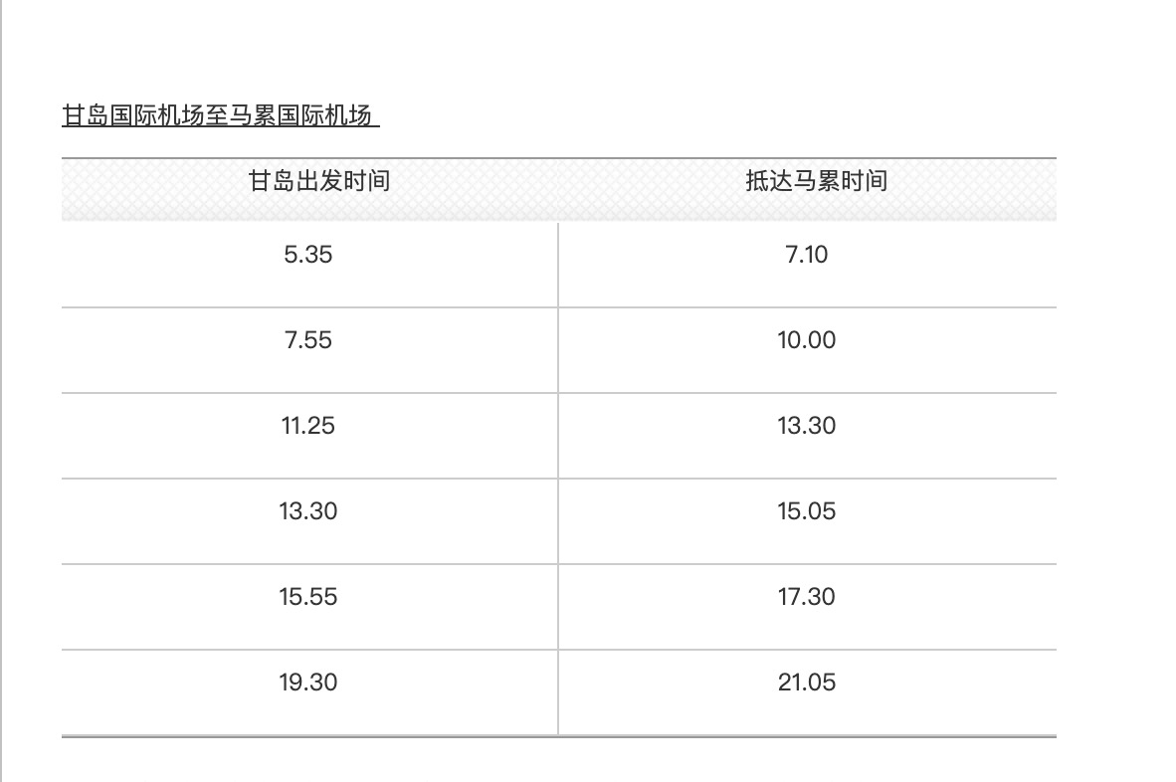Image resolution: width=1176 pixels, height=782 pixels.
Task: Select 13.30 in the Malé arrival column
Action: coord(806,426)
